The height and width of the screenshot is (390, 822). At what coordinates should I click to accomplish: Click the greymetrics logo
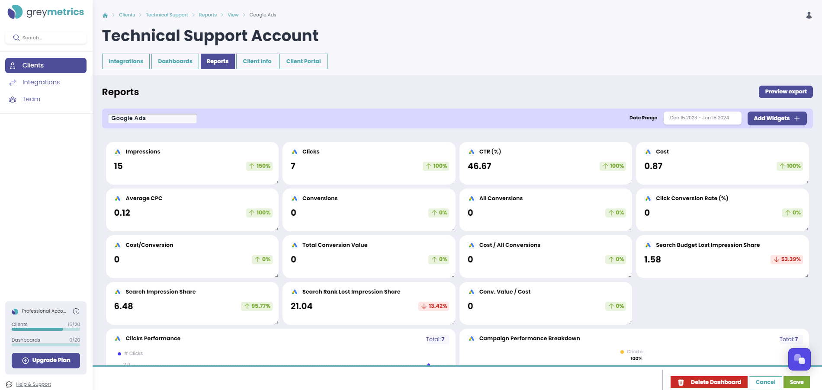(x=46, y=12)
